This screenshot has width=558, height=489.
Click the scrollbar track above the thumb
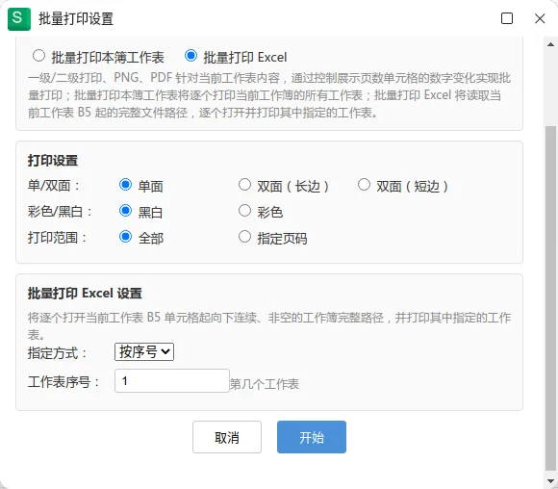coord(550,89)
